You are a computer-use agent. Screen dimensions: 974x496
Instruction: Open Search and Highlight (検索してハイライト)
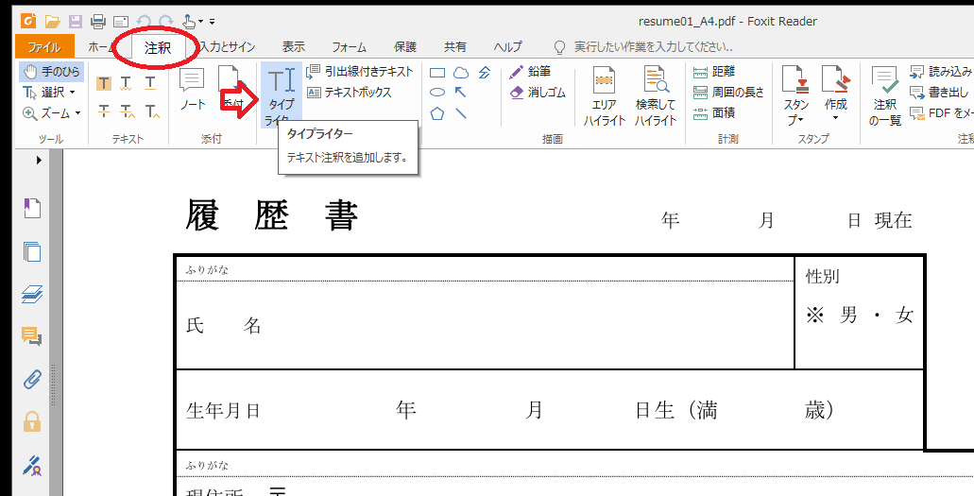(656, 96)
